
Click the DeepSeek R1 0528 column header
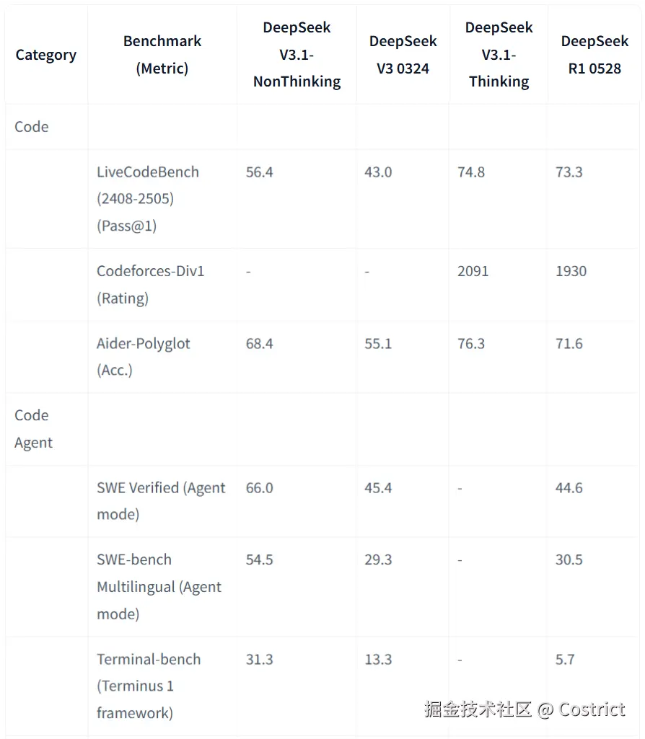tap(594, 55)
